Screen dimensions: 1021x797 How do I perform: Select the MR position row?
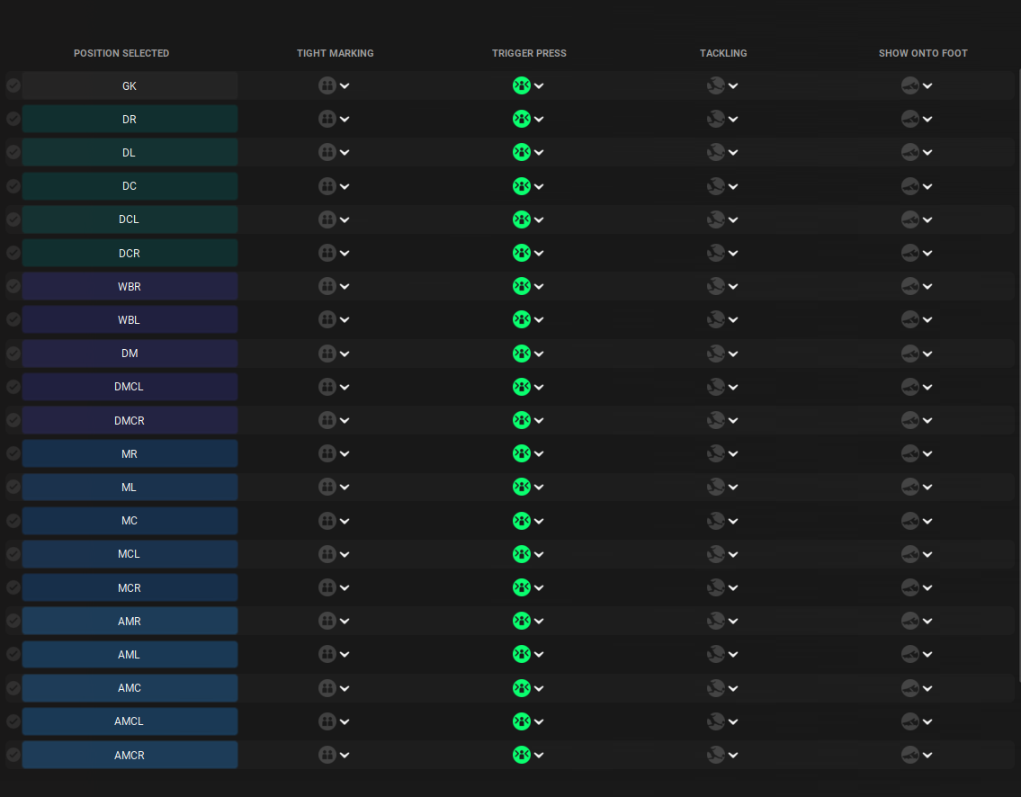pos(130,454)
